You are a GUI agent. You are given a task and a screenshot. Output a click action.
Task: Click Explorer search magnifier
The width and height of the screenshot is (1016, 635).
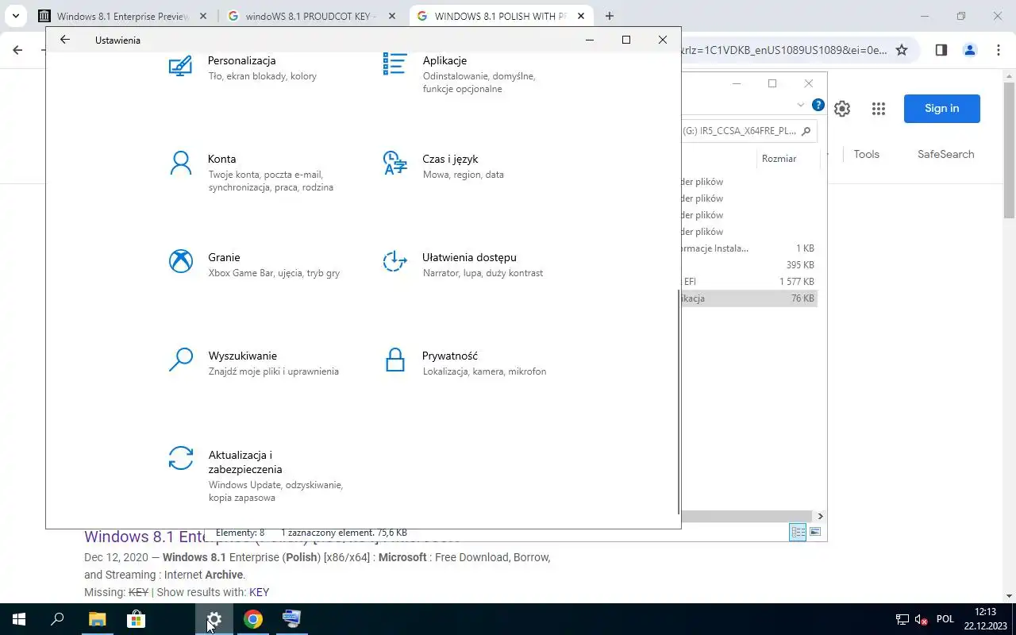pos(806,131)
